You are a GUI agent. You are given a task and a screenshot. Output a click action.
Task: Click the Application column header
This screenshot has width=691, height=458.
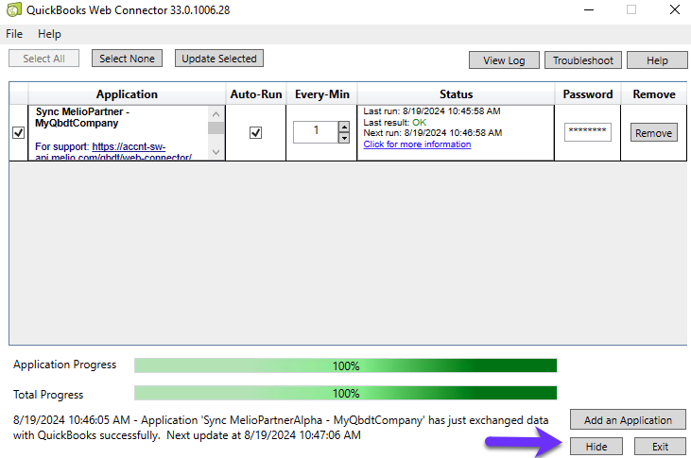(x=127, y=94)
